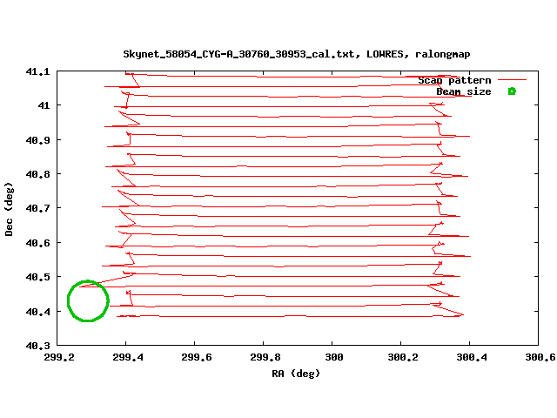557x418 pixels.
Task: Click the 300.4 RA tick label
Action: tap(472, 357)
